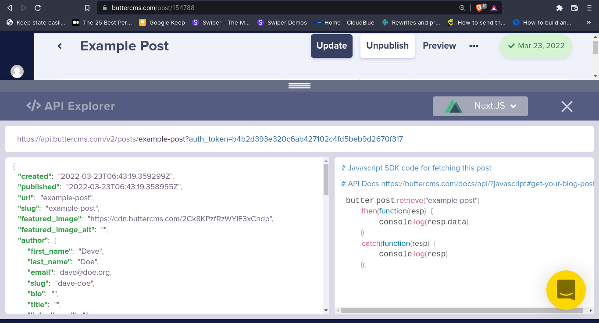Click the "created" JSON key
This screenshot has height=323, width=599.
pos(35,176)
